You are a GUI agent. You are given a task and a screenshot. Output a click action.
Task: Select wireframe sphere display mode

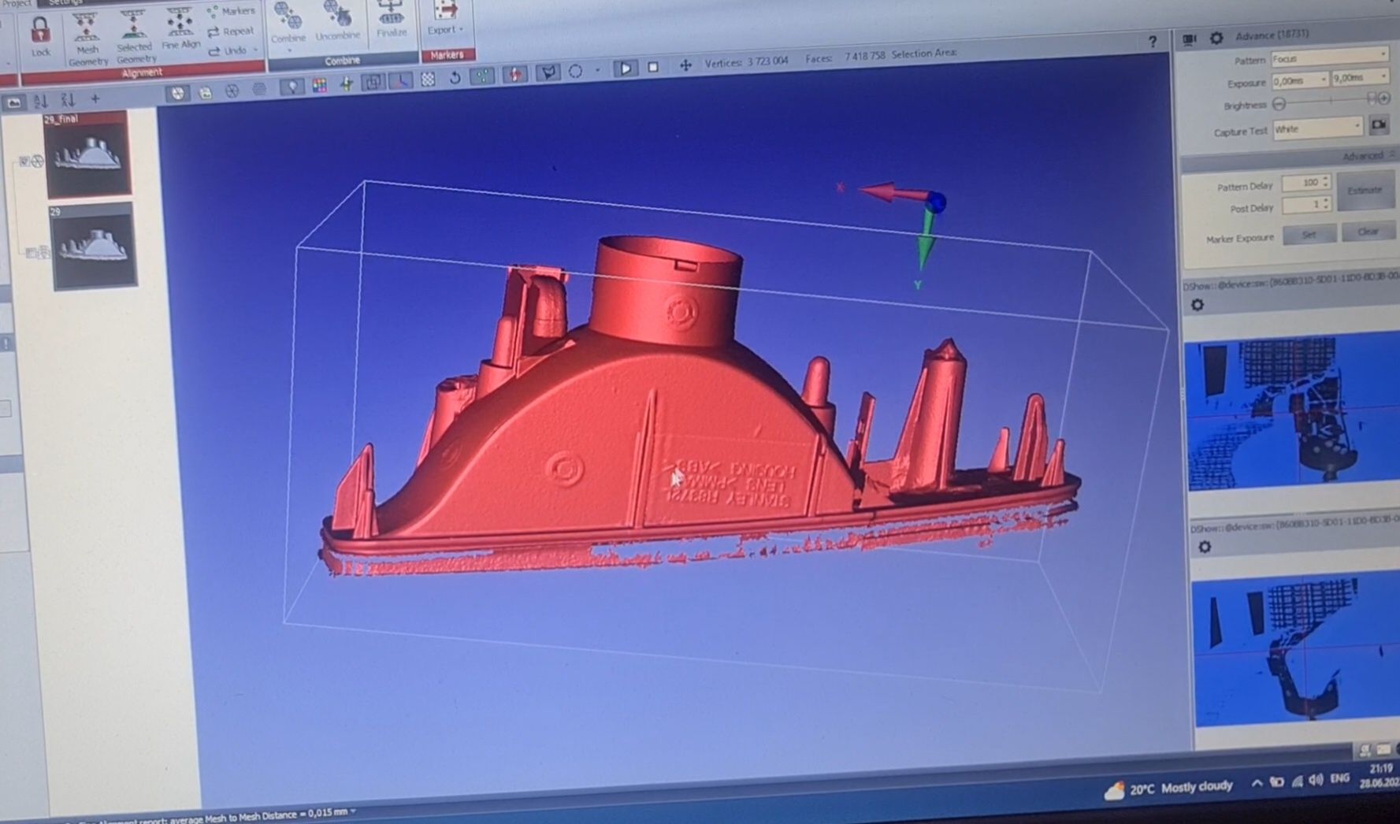pyautogui.click(x=232, y=91)
